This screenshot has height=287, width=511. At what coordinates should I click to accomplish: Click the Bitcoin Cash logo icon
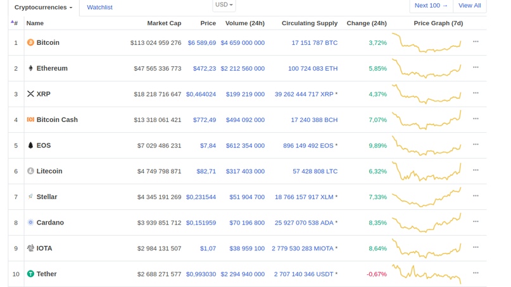pyautogui.click(x=30, y=119)
